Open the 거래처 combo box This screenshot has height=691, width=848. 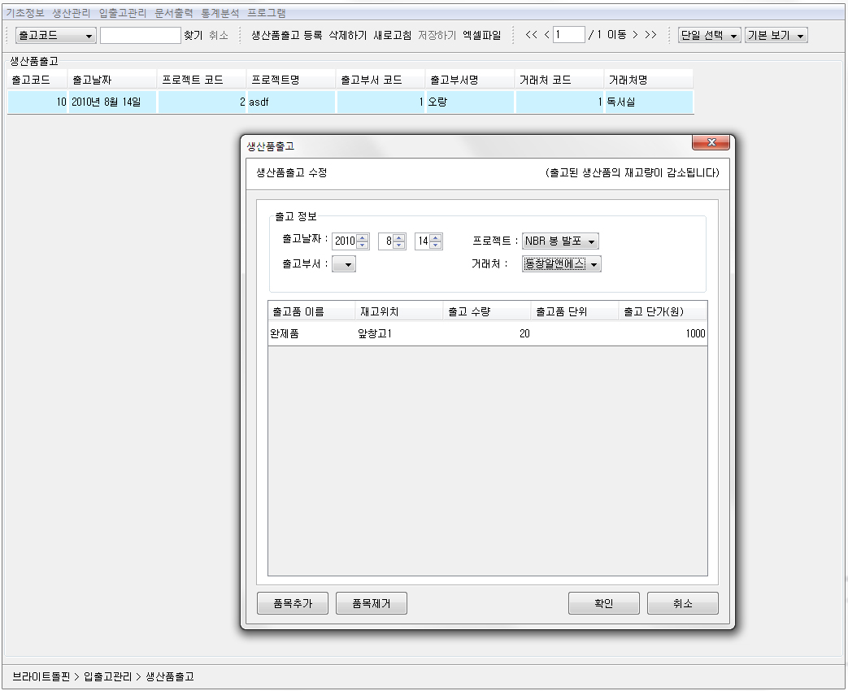click(x=561, y=264)
